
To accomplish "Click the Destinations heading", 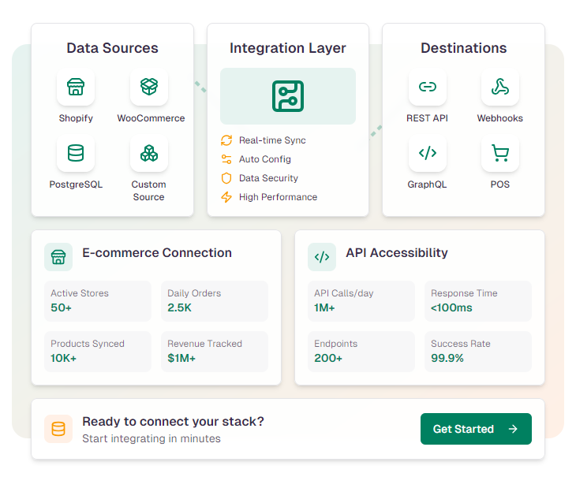I will coord(464,48).
